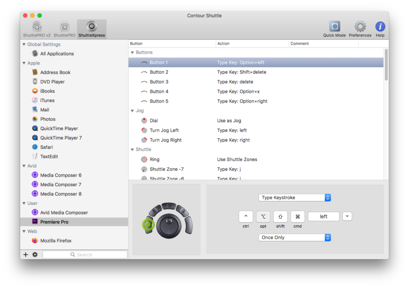
Task: Choose the QuickTime Player 7 icon
Action: pyautogui.click(x=35, y=138)
